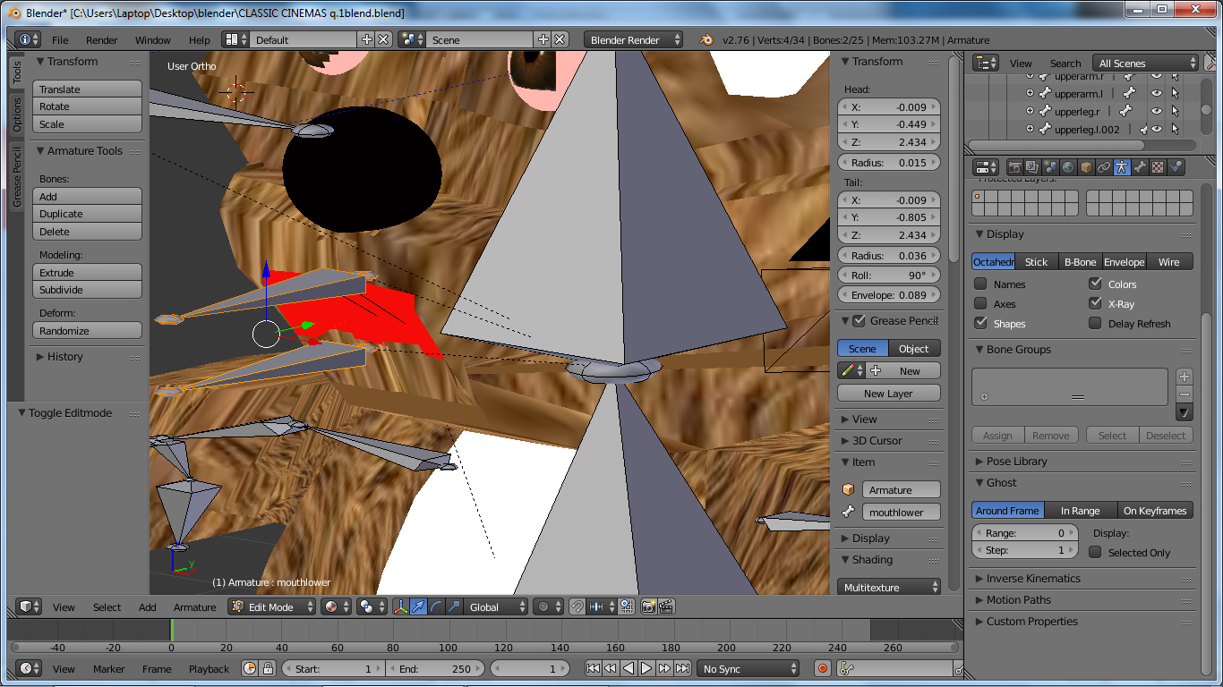Toggle the Grease Pencil panel checkbox
The image size is (1223, 687).
[x=860, y=320]
